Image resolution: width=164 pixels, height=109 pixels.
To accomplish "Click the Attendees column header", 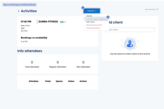I will 34,81.
